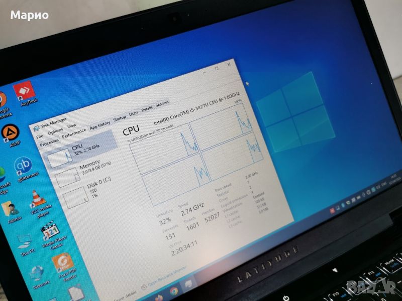402x301 pixels.
Task: Click the 2.74 GHz speed value
Action: point(192,209)
